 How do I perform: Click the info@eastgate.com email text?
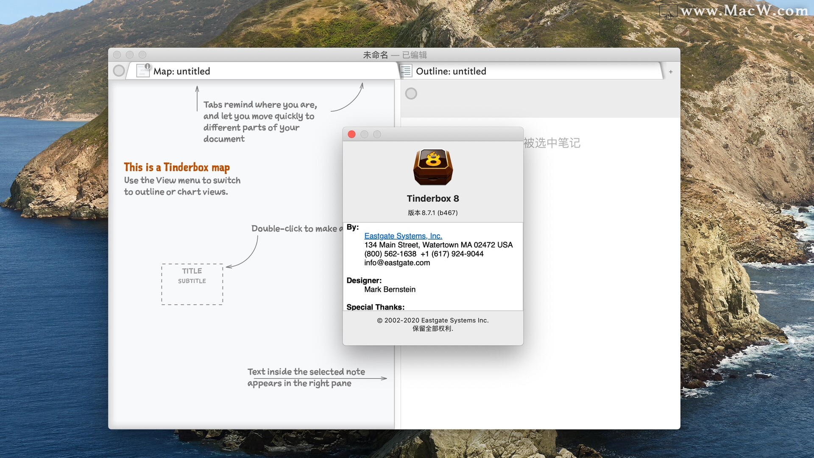pos(397,263)
